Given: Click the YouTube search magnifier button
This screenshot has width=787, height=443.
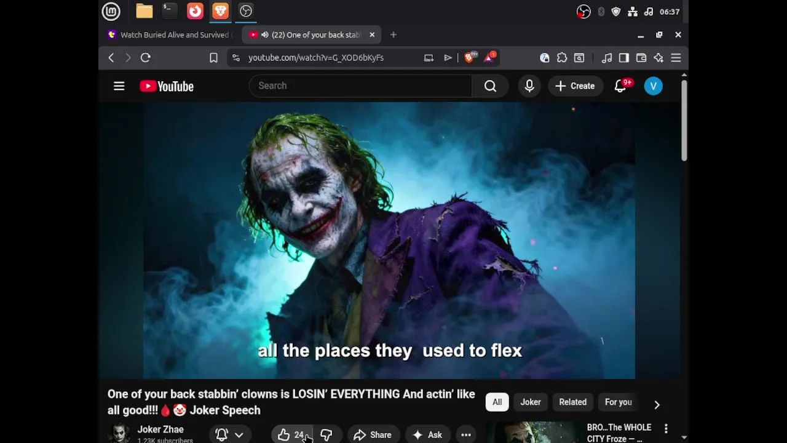Looking at the screenshot, I should (x=490, y=86).
